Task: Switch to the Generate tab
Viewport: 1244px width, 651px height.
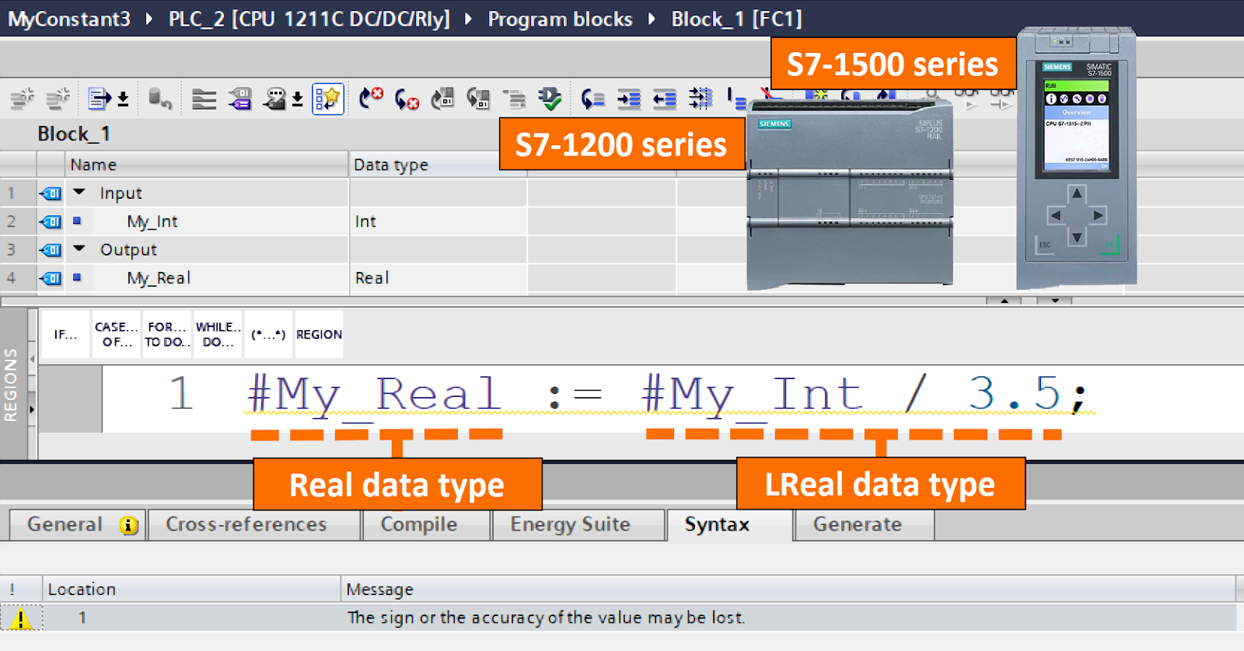Action: click(865, 525)
